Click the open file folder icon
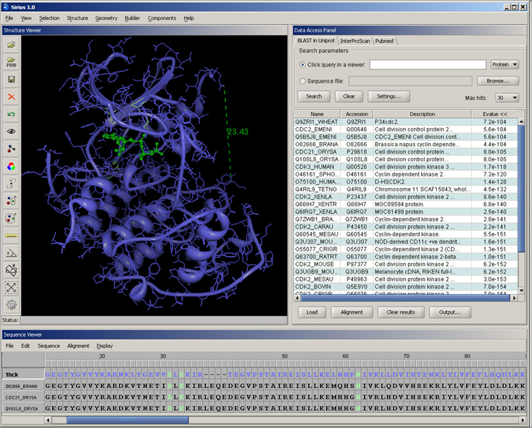Viewport: 532px width, 428px height. pyautogui.click(x=11, y=45)
